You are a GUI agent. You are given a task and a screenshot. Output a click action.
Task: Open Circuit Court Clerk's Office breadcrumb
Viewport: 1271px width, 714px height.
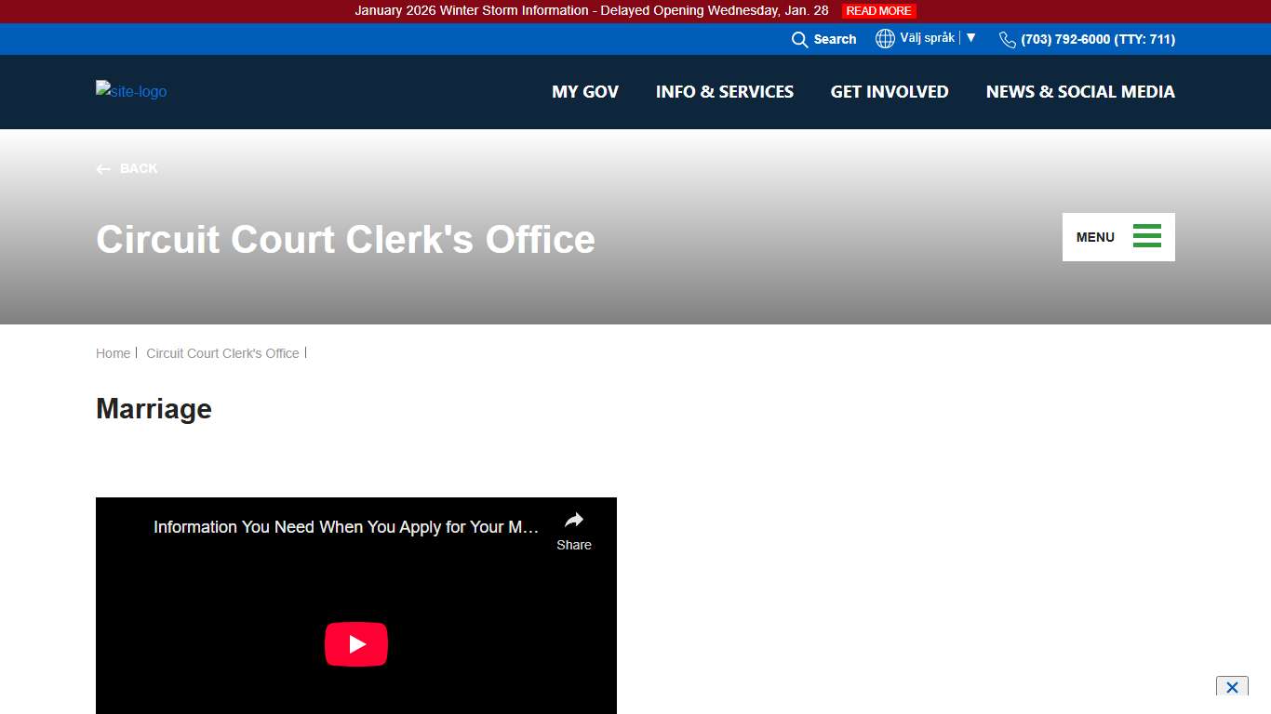coord(222,353)
